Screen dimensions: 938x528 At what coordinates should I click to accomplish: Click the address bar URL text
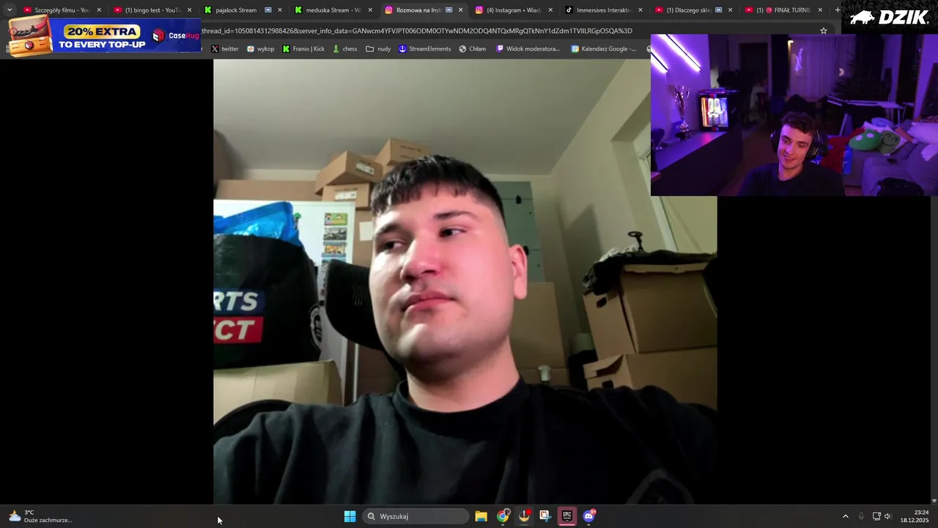(x=416, y=31)
